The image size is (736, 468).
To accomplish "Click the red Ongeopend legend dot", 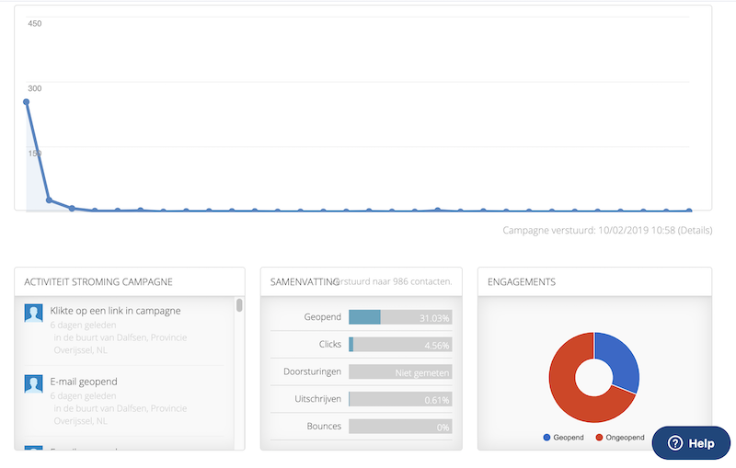I will tap(599, 438).
